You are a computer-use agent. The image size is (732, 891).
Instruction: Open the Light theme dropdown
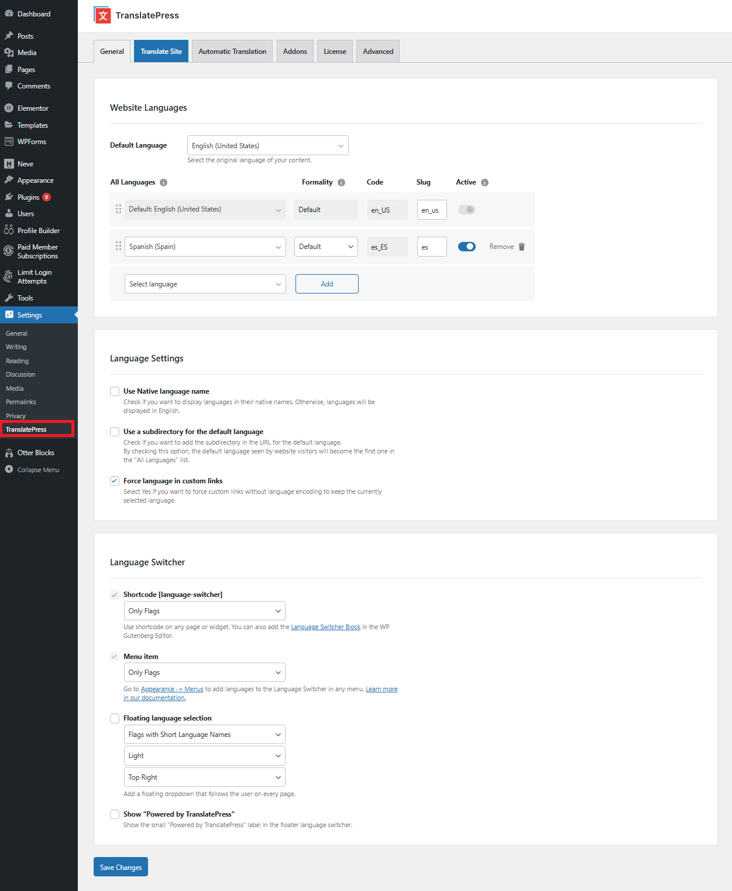(205, 756)
